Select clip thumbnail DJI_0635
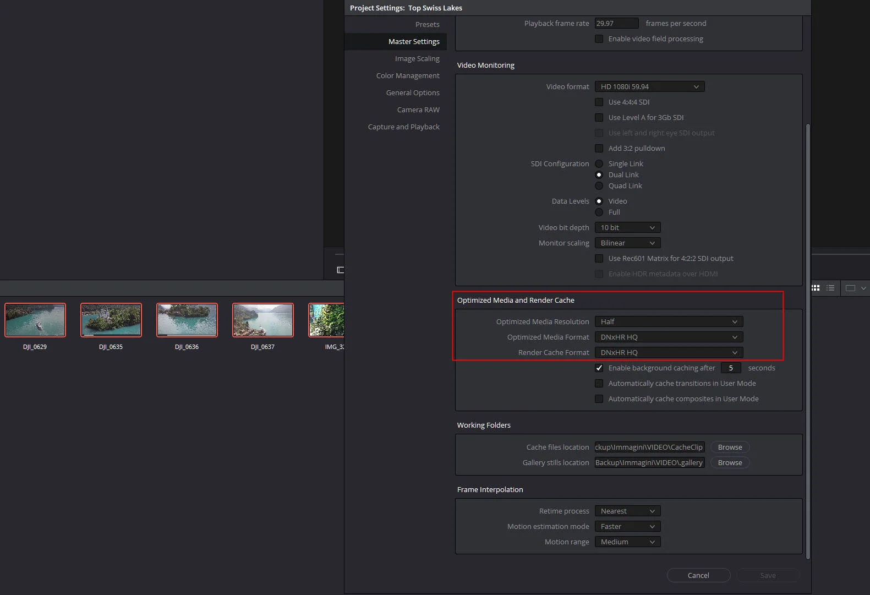This screenshot has width=870, height=595. pyautogui.click(x=111, y=320)
